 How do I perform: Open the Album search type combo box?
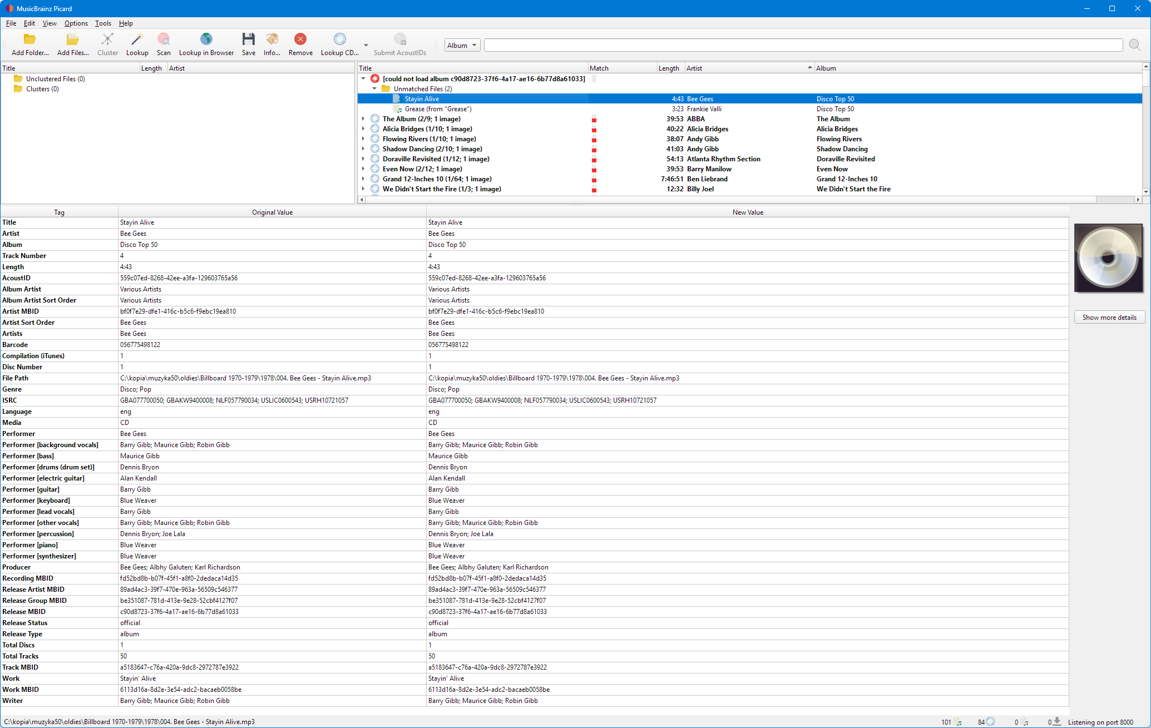click(462, 46)
